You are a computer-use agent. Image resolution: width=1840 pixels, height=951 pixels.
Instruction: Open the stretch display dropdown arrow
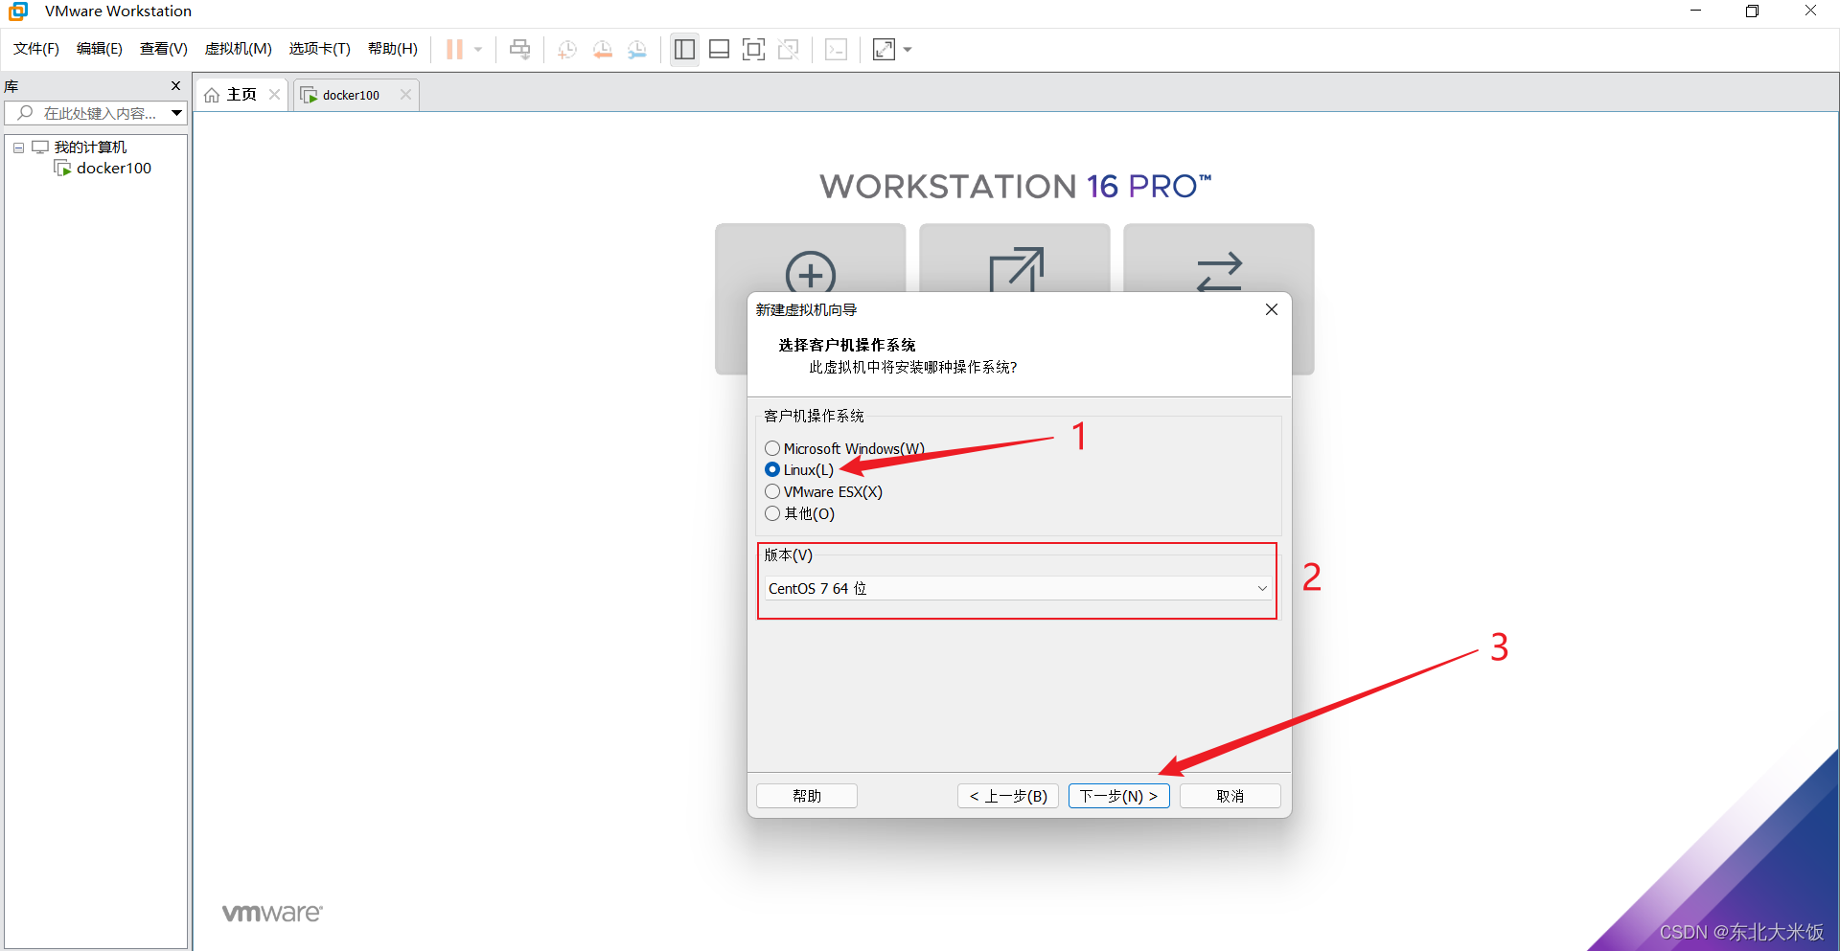point(908,50)
